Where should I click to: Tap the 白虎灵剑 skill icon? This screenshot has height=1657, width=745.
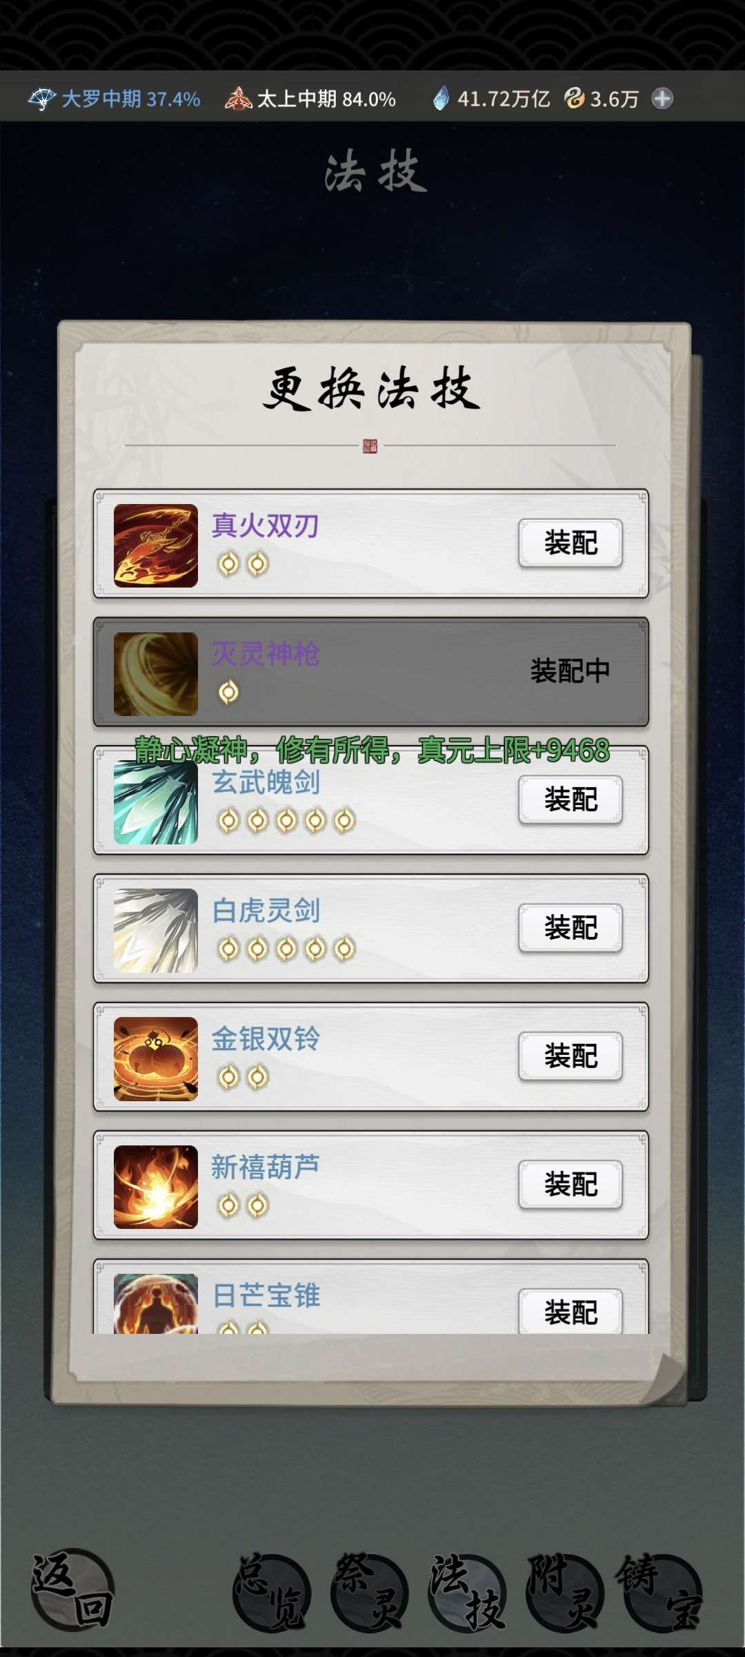pyautogui.click(x=155, y=931)
